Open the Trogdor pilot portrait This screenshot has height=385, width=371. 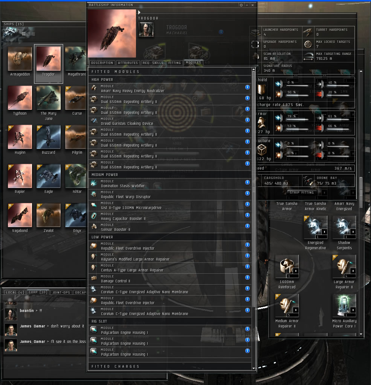[147, 29]
